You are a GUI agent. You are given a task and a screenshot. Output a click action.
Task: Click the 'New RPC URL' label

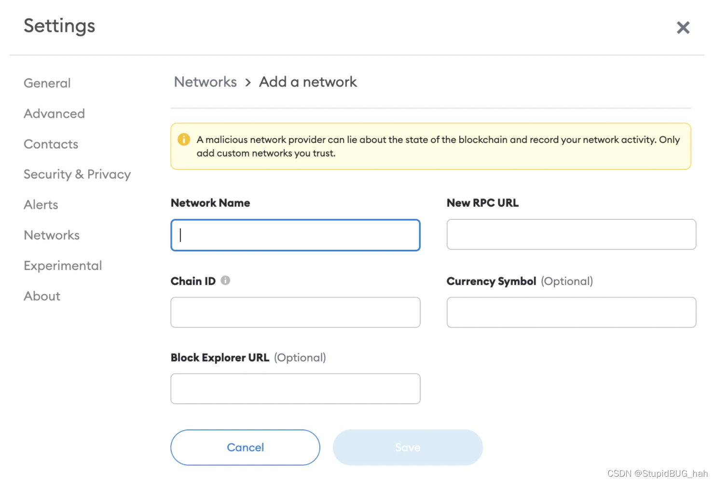coord(482,203)
